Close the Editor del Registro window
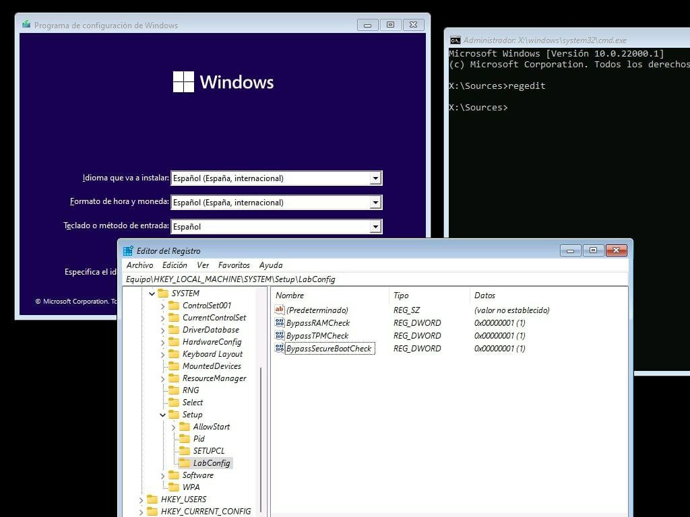690x517 pixels. [616, 250]
